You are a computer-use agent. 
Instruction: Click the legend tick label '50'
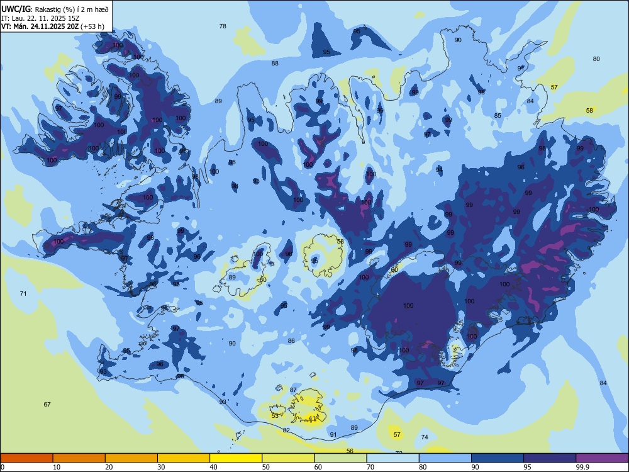tap(266, 467)
